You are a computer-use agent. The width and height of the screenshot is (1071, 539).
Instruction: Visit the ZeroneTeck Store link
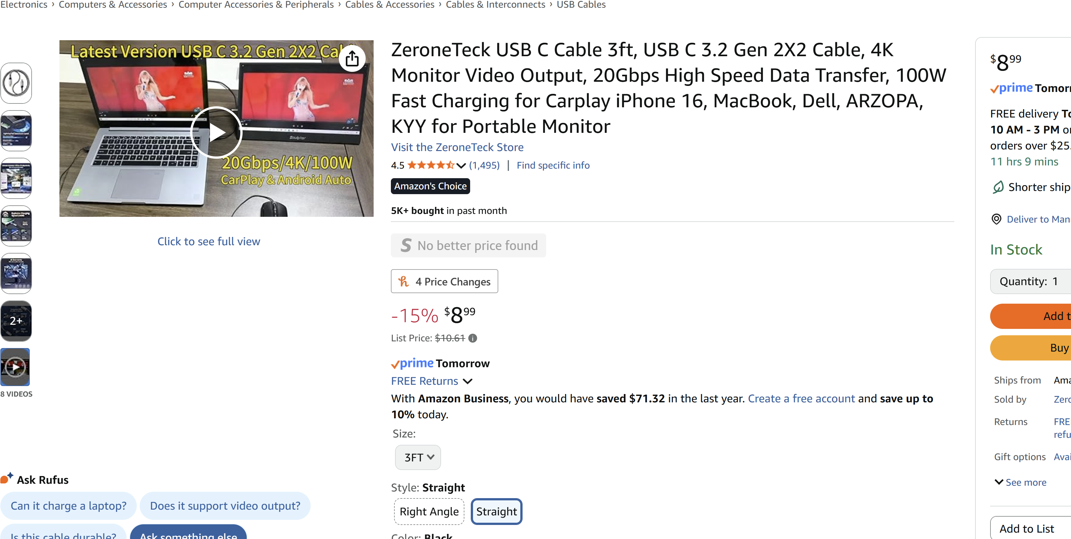pos(457,147)
